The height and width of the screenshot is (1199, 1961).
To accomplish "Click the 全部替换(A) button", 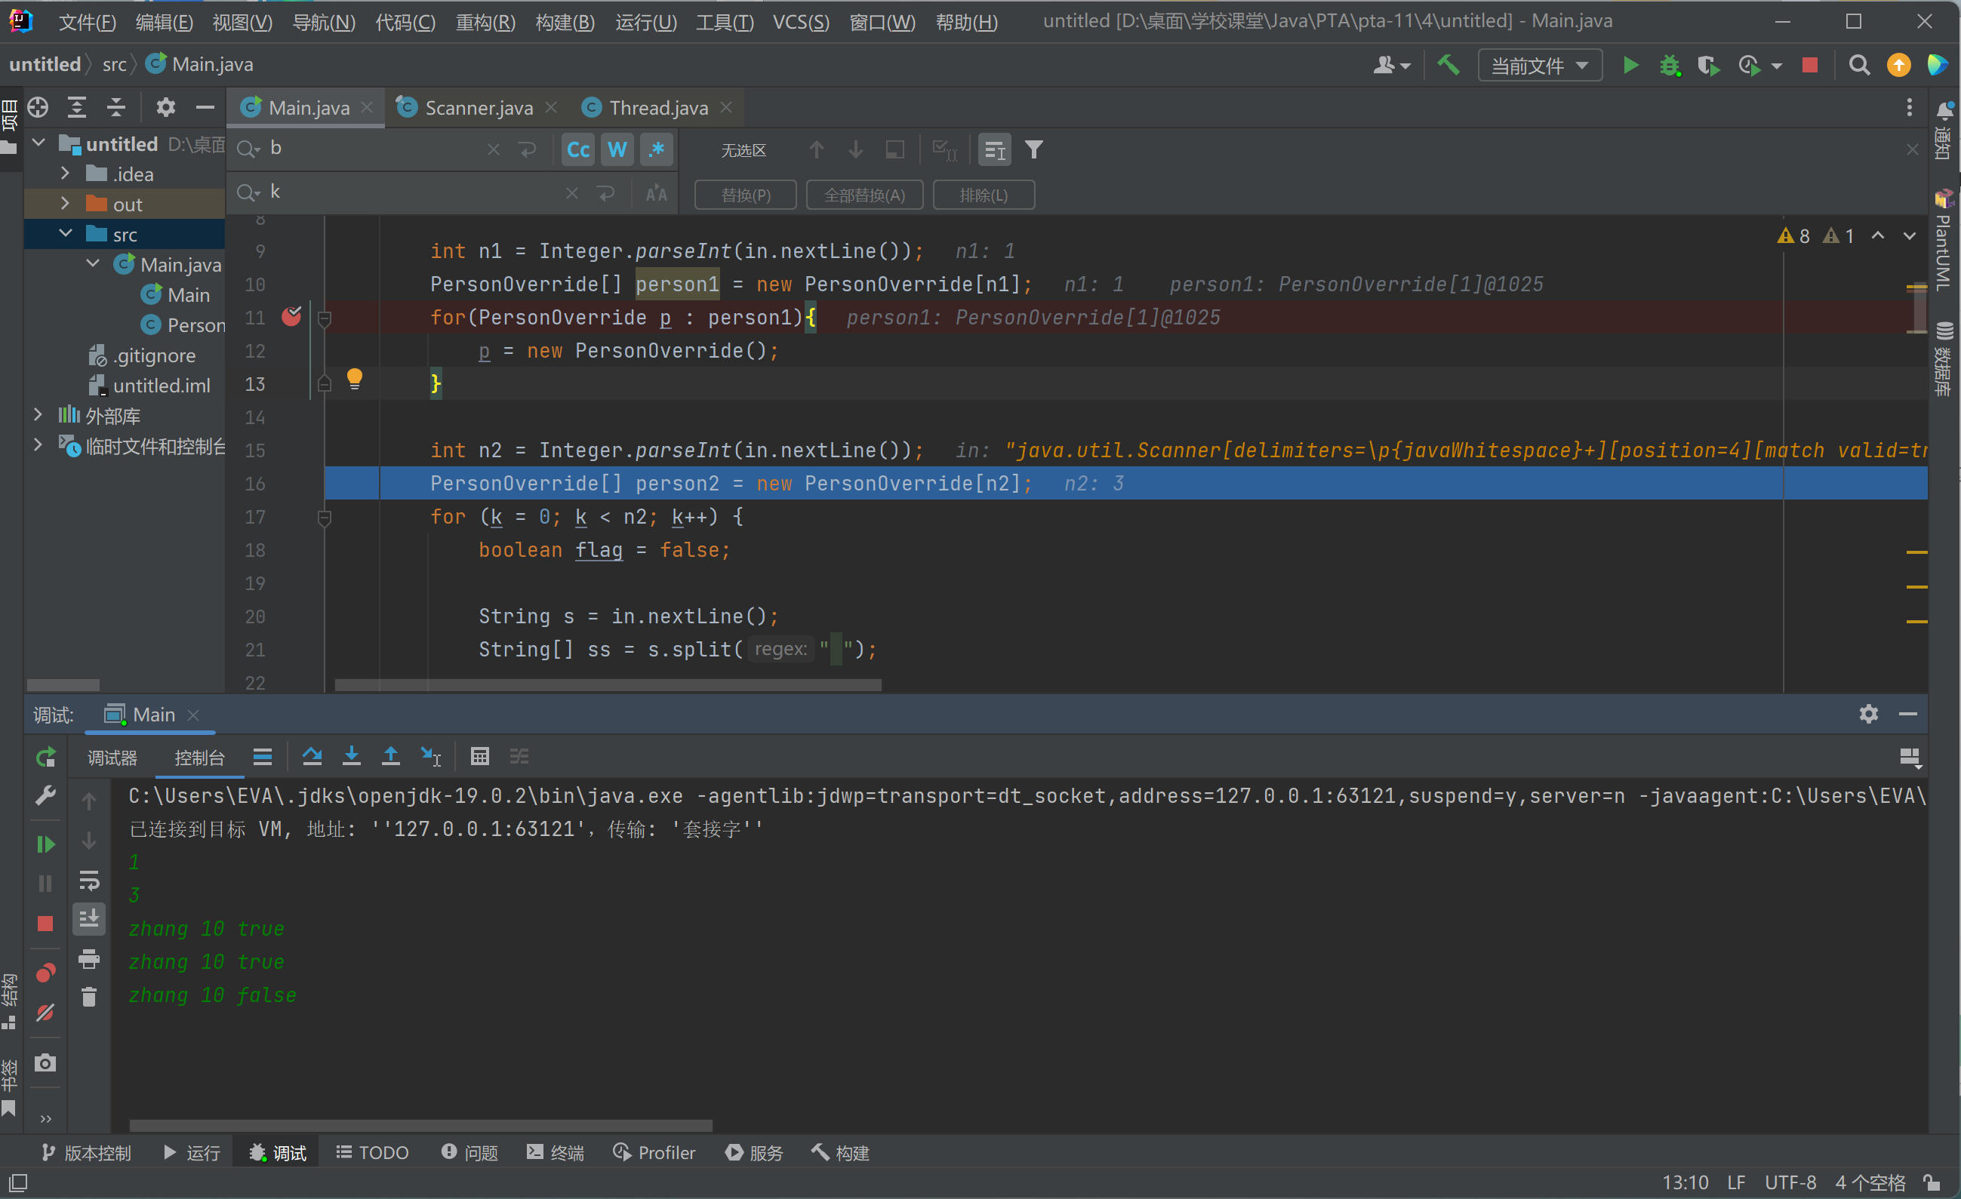I will pos(864,195).
